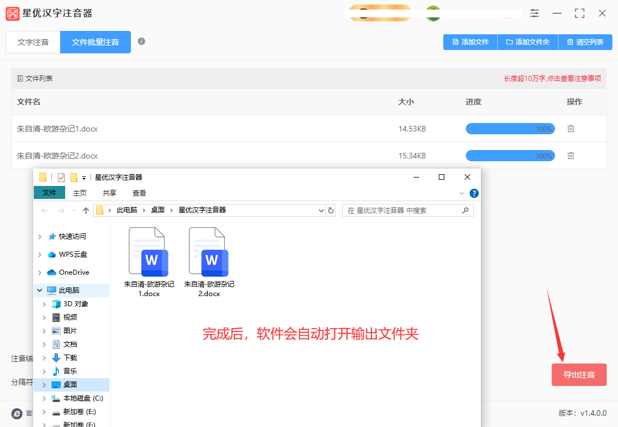
Task: Click properties checkmark icon in Explorer title bar
Action: click(x=61, y=178)
